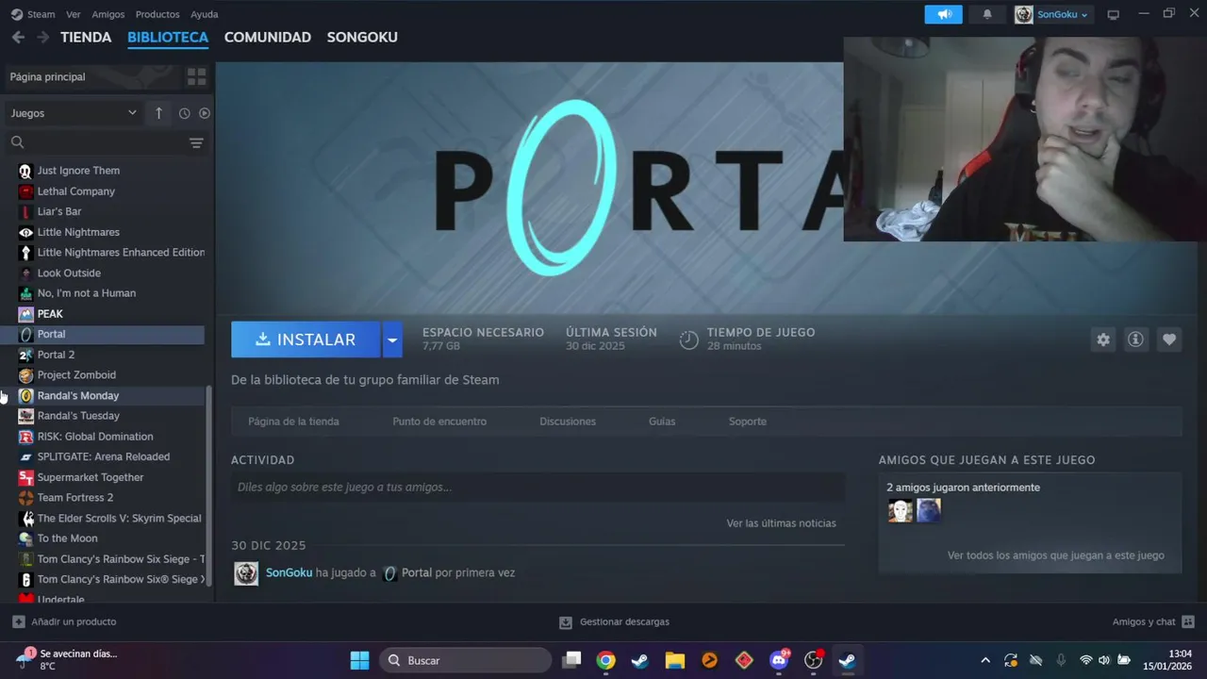Show game info icon
The width and height of the screenshot is (1207, 679).
(x=1135, y=339)
